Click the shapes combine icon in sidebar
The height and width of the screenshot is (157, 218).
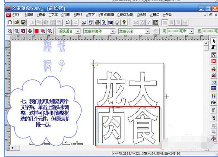214,82
